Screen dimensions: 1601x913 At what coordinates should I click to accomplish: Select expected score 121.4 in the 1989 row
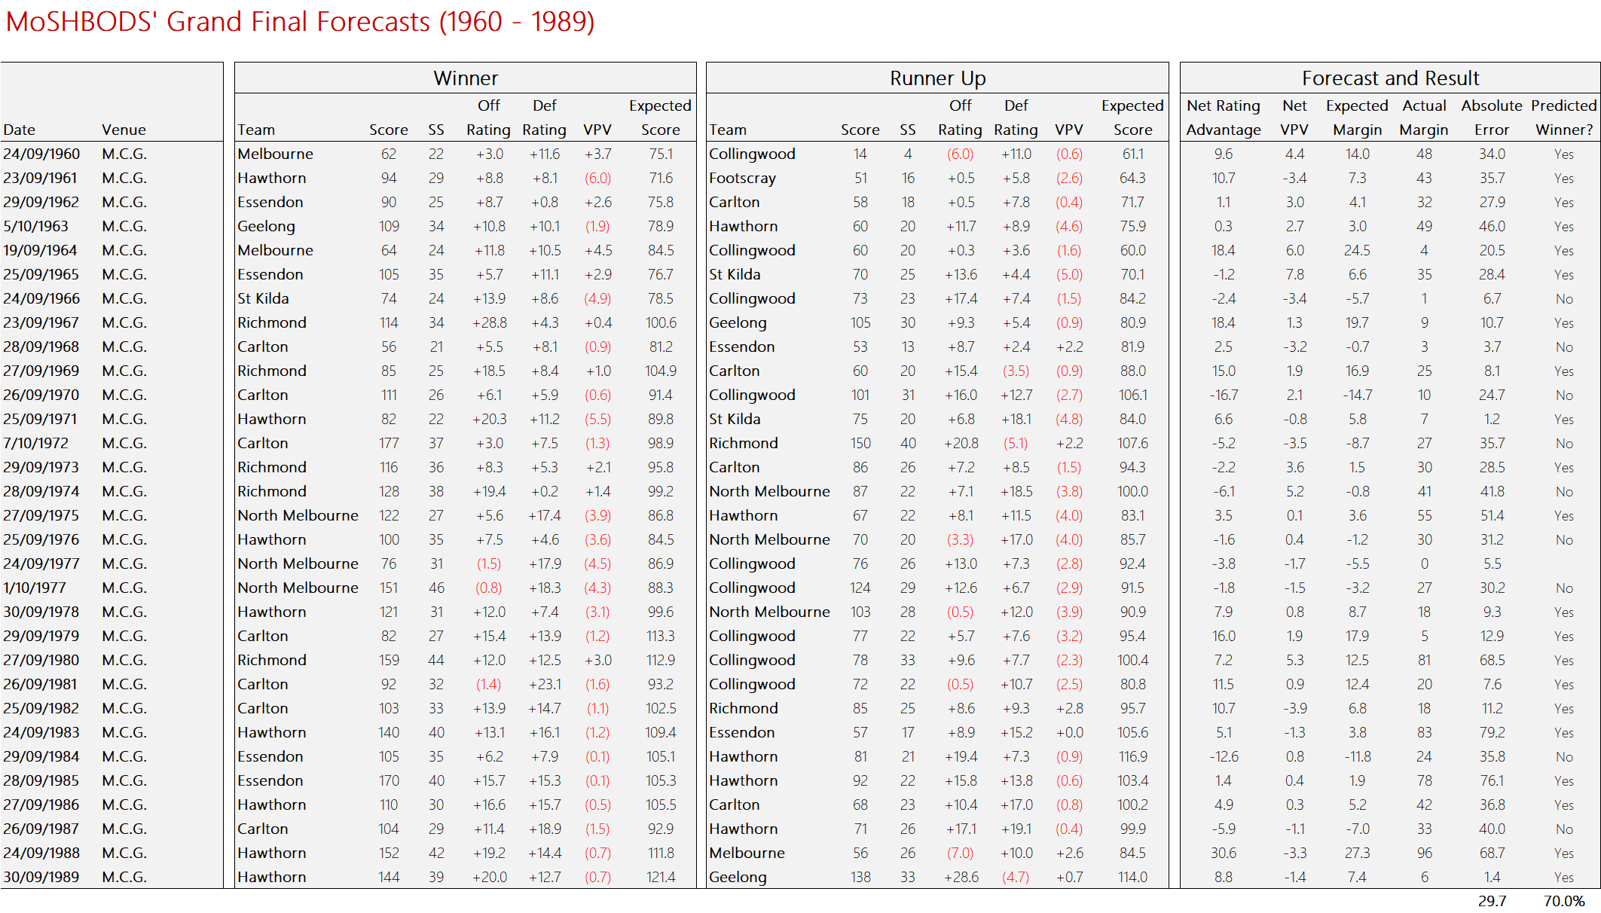661,877
